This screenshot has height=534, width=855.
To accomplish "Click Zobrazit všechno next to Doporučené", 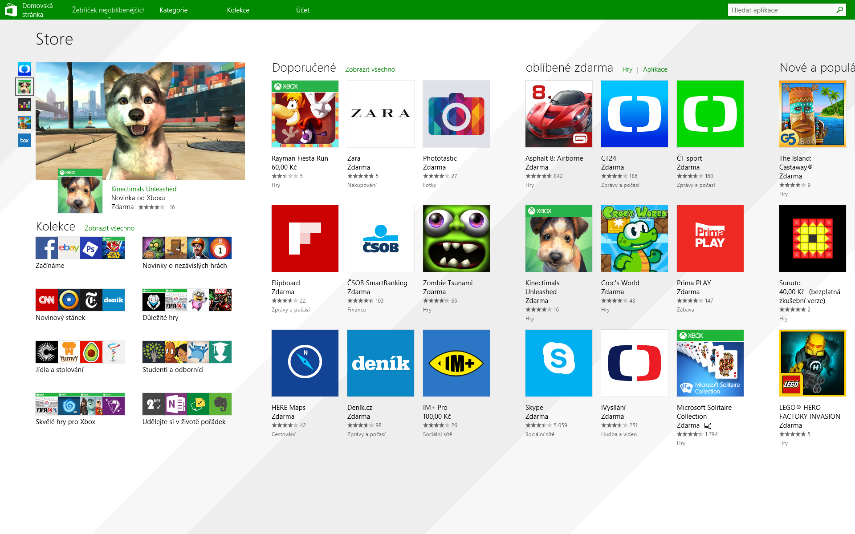I will point(370,69).
